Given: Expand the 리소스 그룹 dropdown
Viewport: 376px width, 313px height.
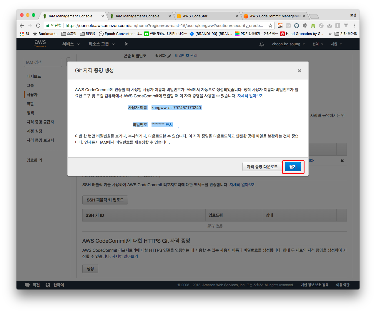Looking at the screenshot, I should click(x=102, y=44).
